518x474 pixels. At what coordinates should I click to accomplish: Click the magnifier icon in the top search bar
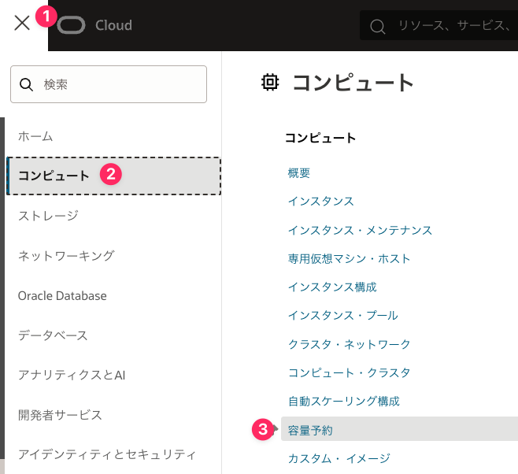click(378, 26)
